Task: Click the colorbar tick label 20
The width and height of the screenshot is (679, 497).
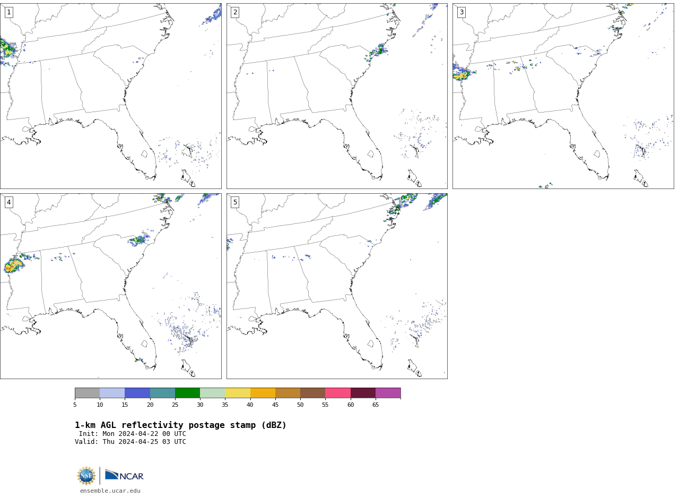Action: 150,405
